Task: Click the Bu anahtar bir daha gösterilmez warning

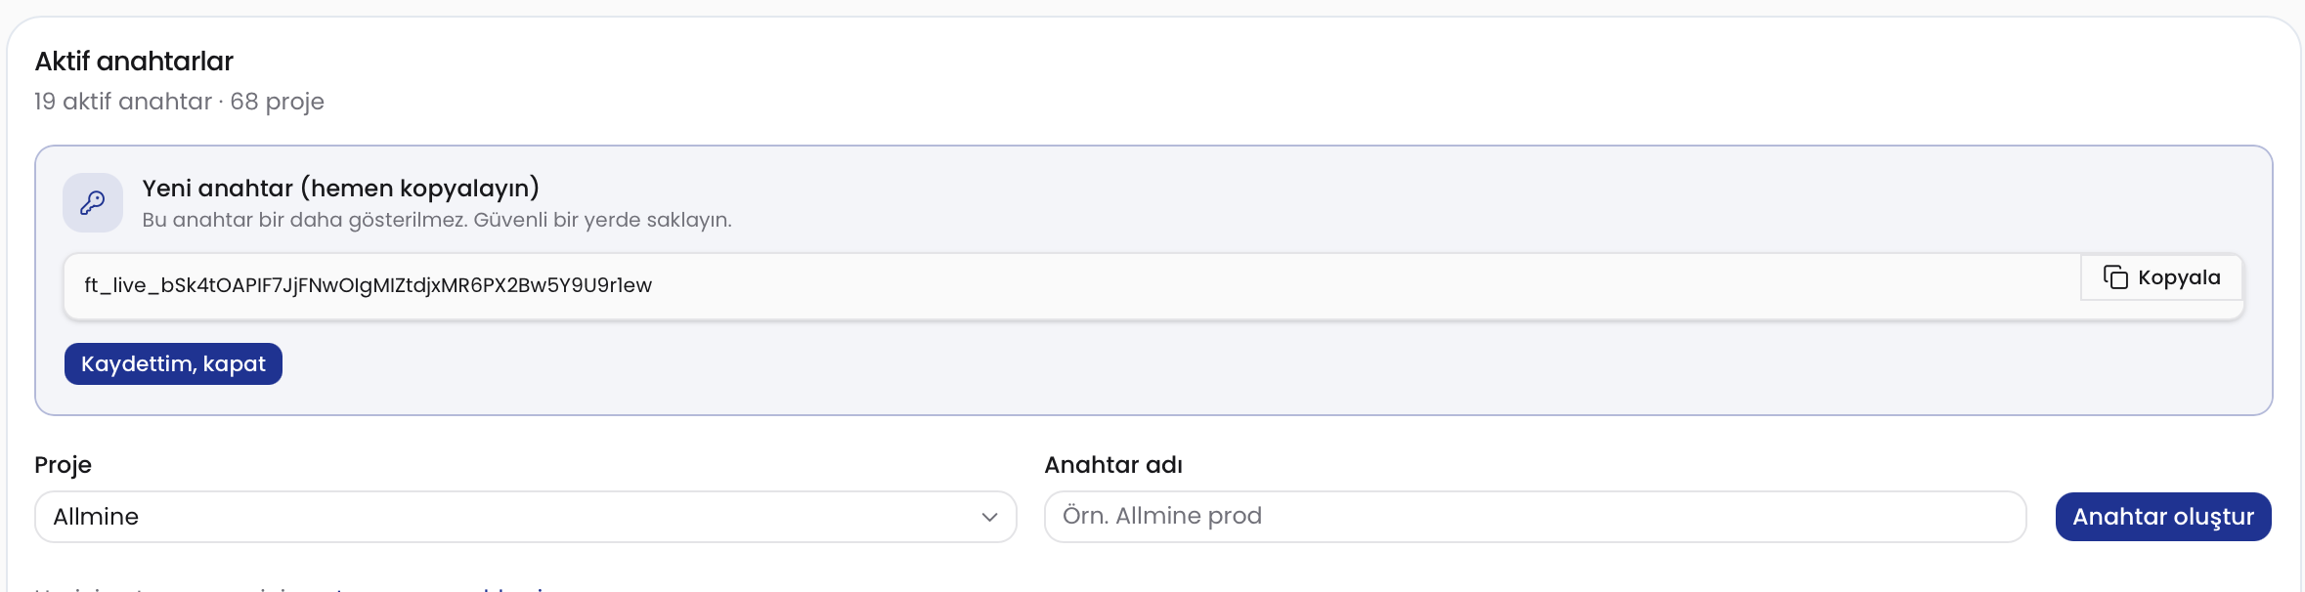Action: [x=437, y=220]
